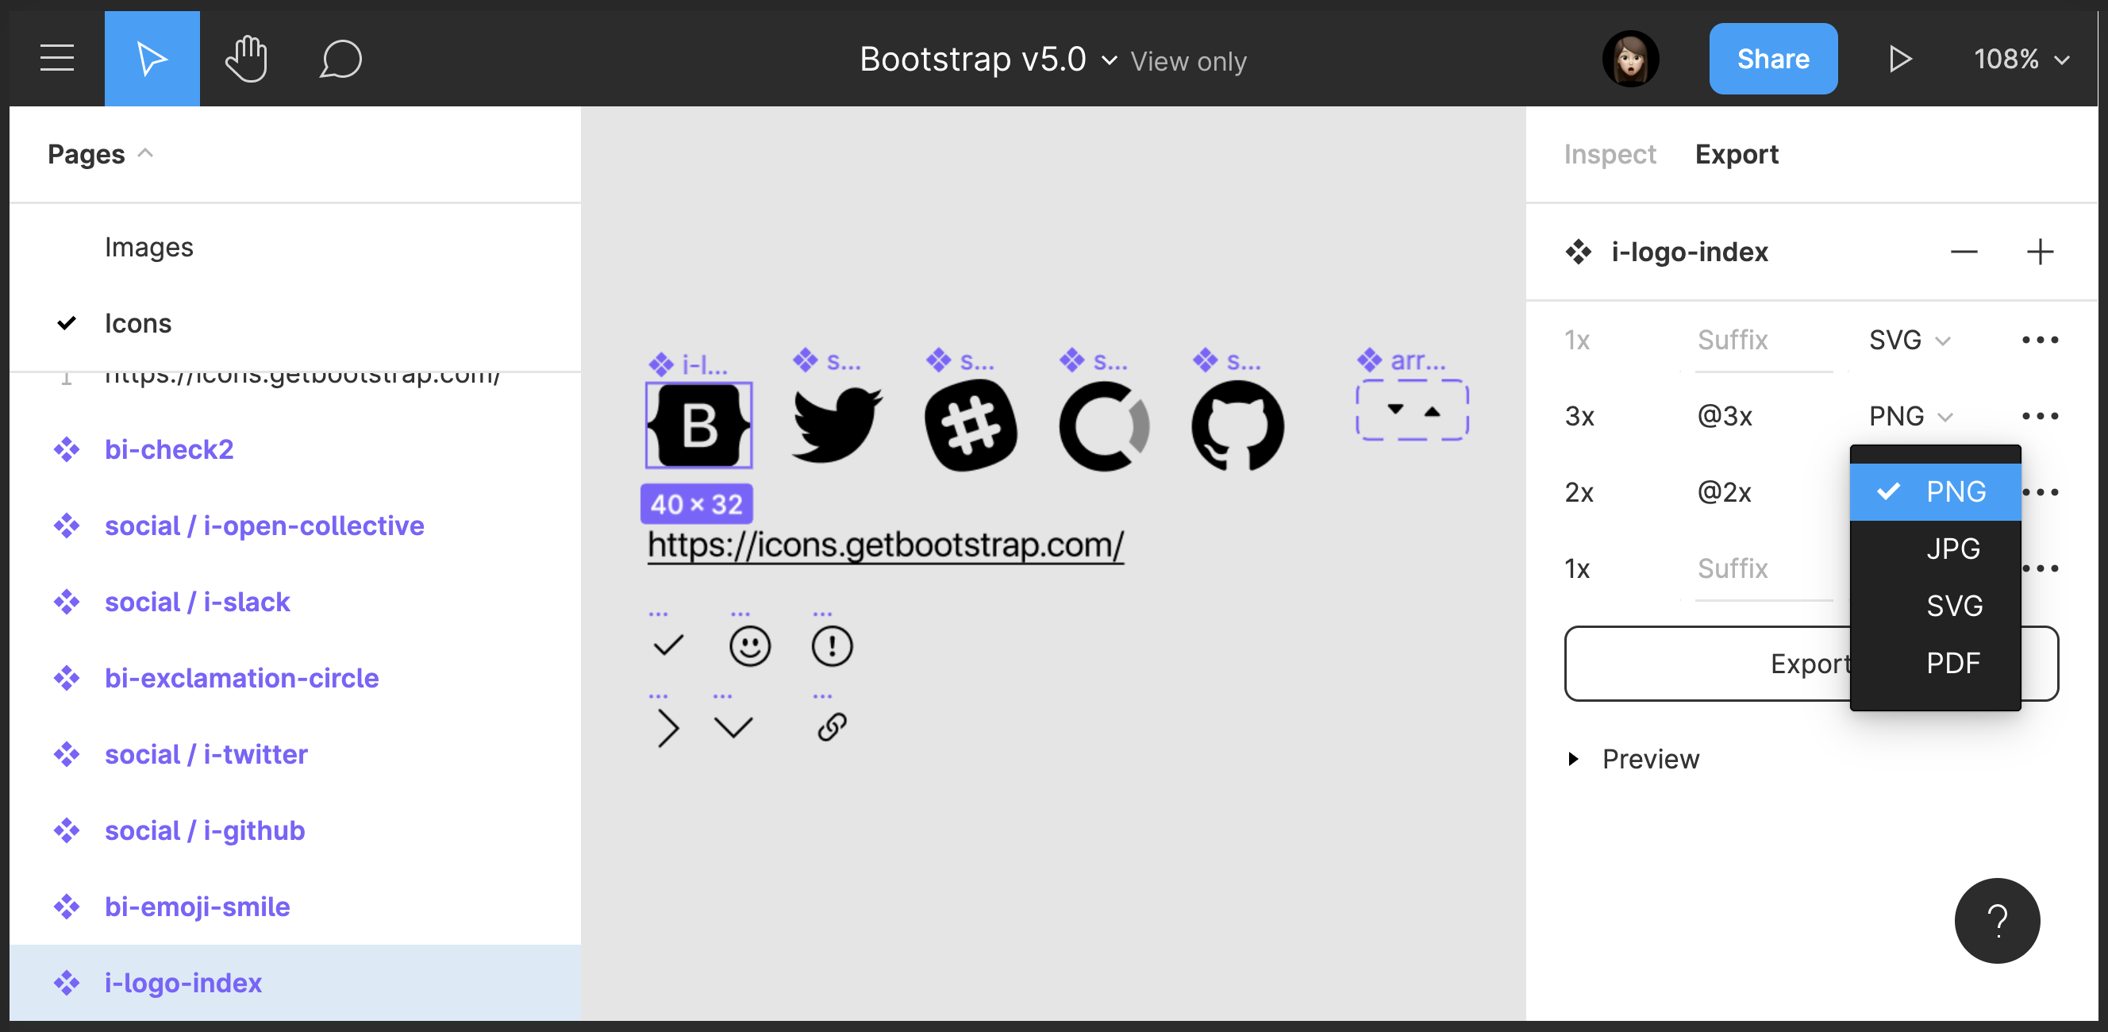Open the hamburger main menu

point(56,58)
